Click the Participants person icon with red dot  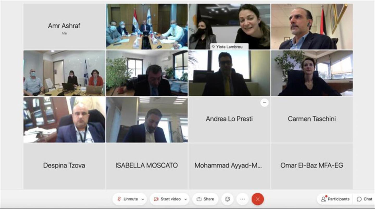[324, 199]
